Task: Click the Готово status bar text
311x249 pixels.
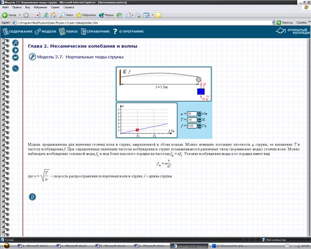Action: coord(9,240)
